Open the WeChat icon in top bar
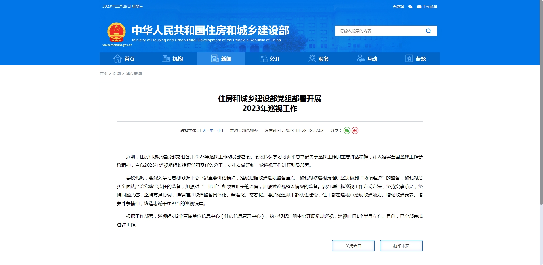 pos(410,7)
